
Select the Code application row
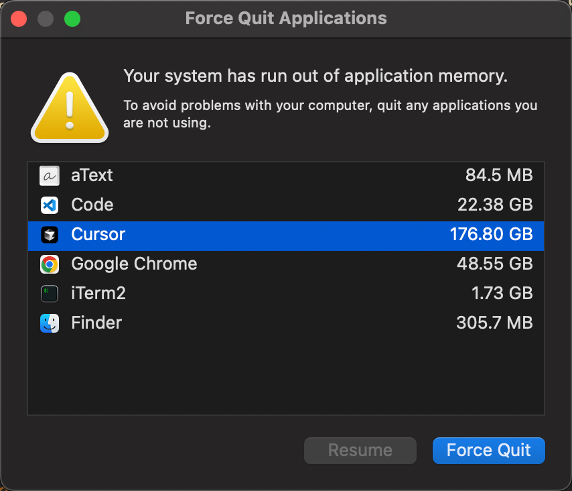tap(92, 205)
